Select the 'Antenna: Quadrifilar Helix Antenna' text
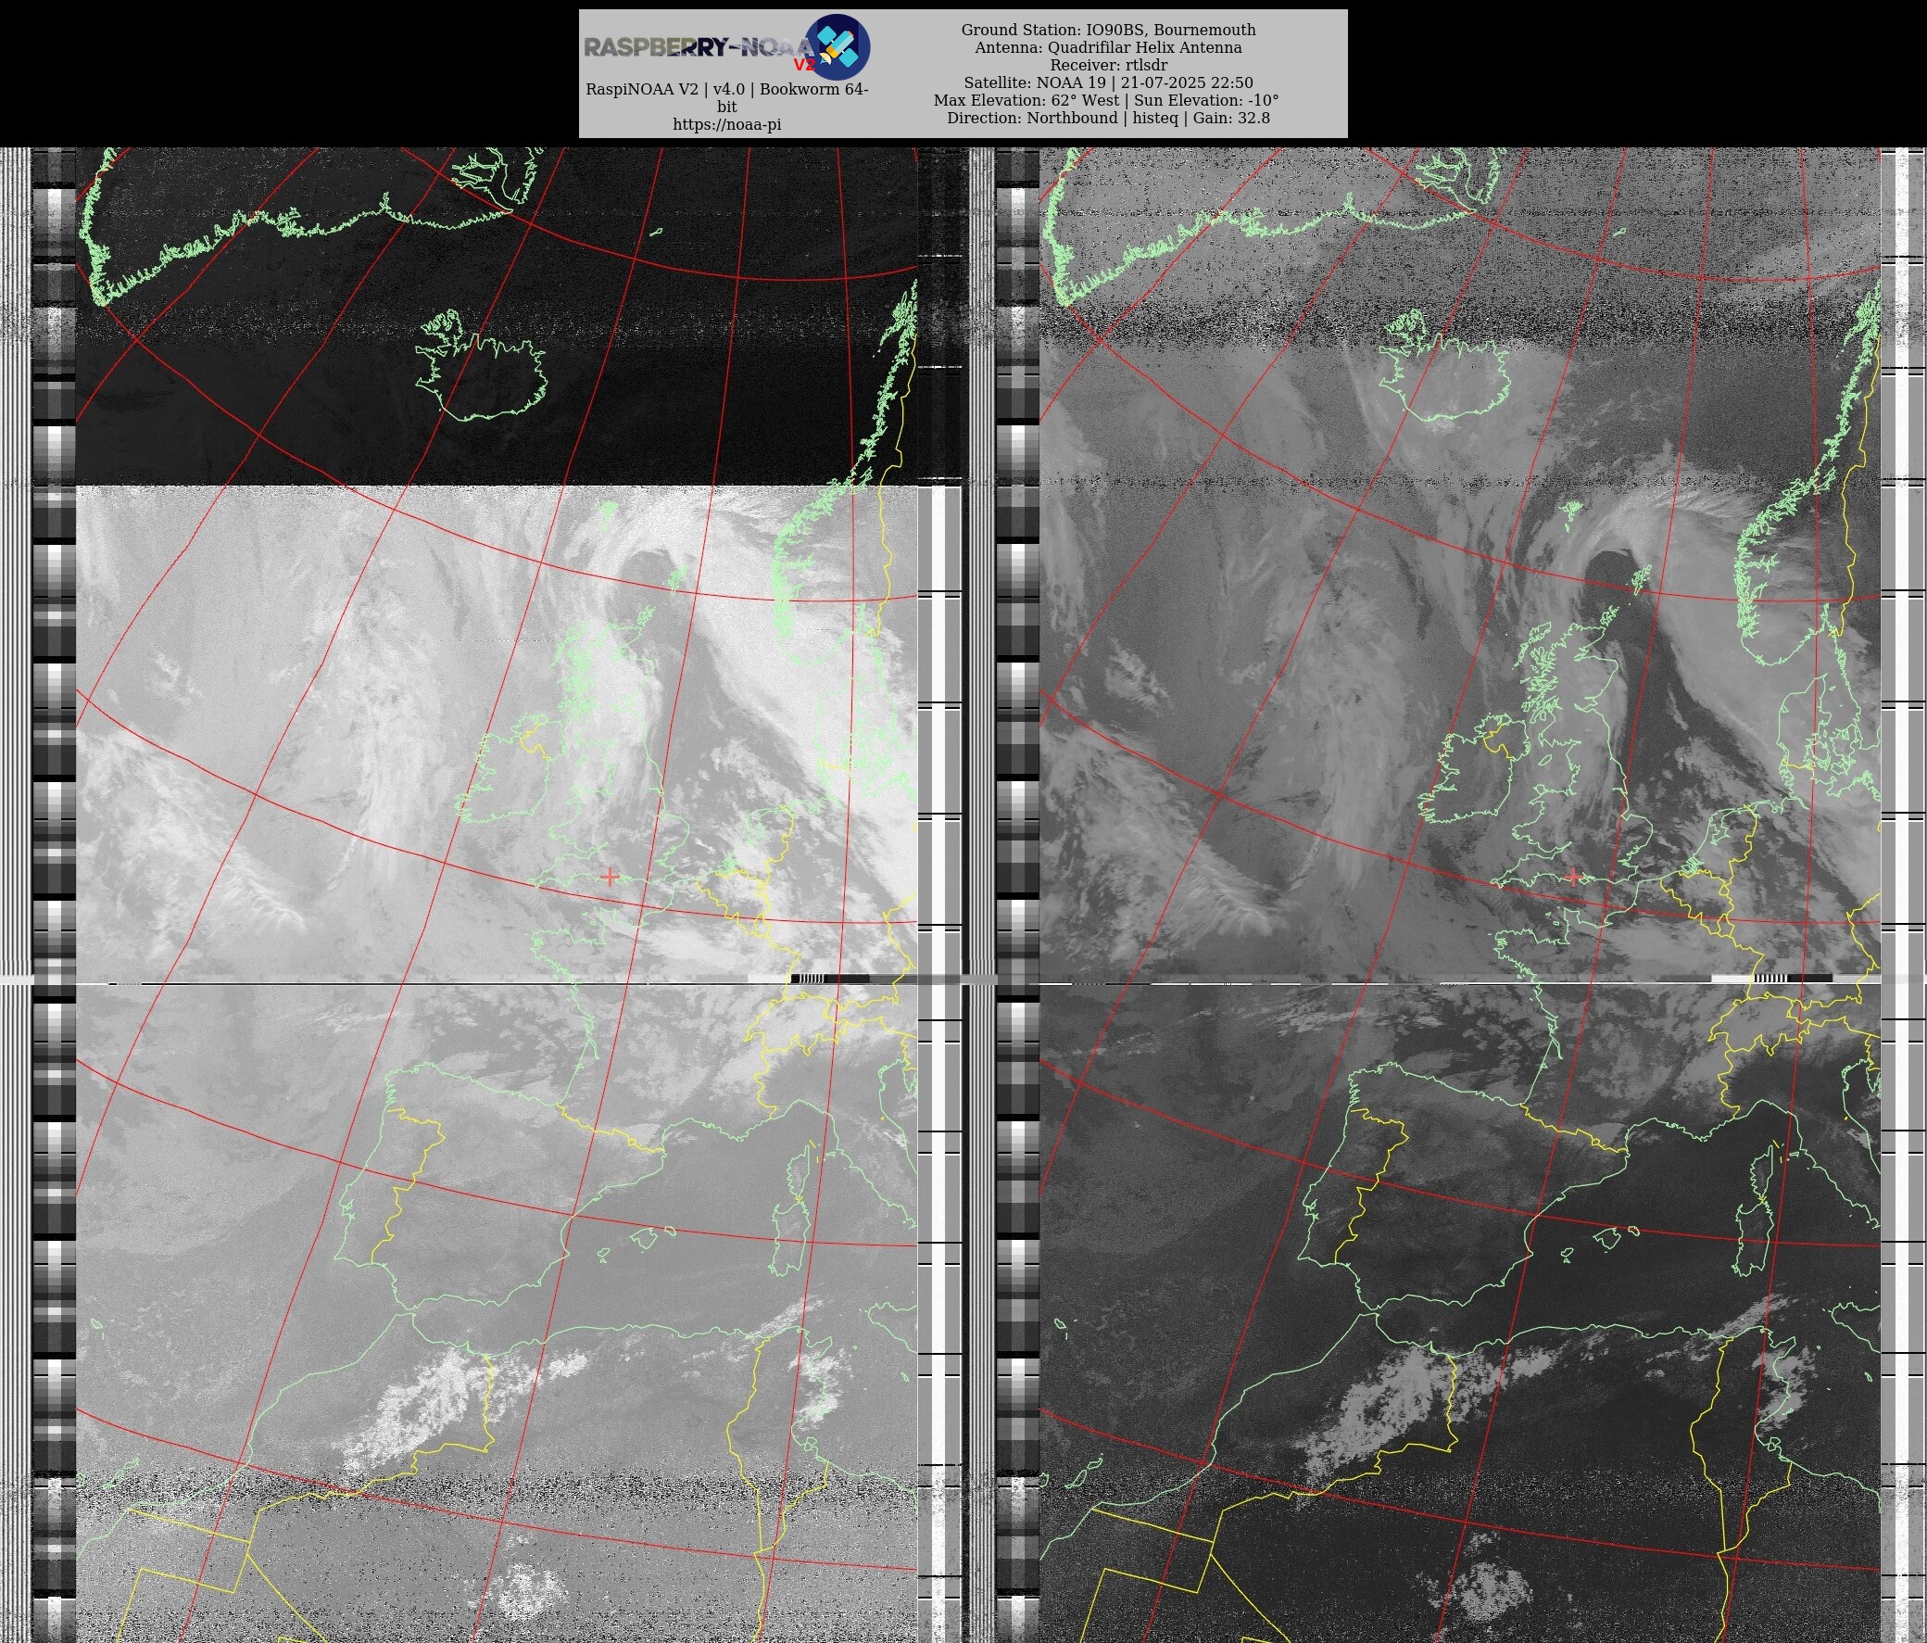The height and width of the screenshot is (1643, 1927). pos(1108,47)
